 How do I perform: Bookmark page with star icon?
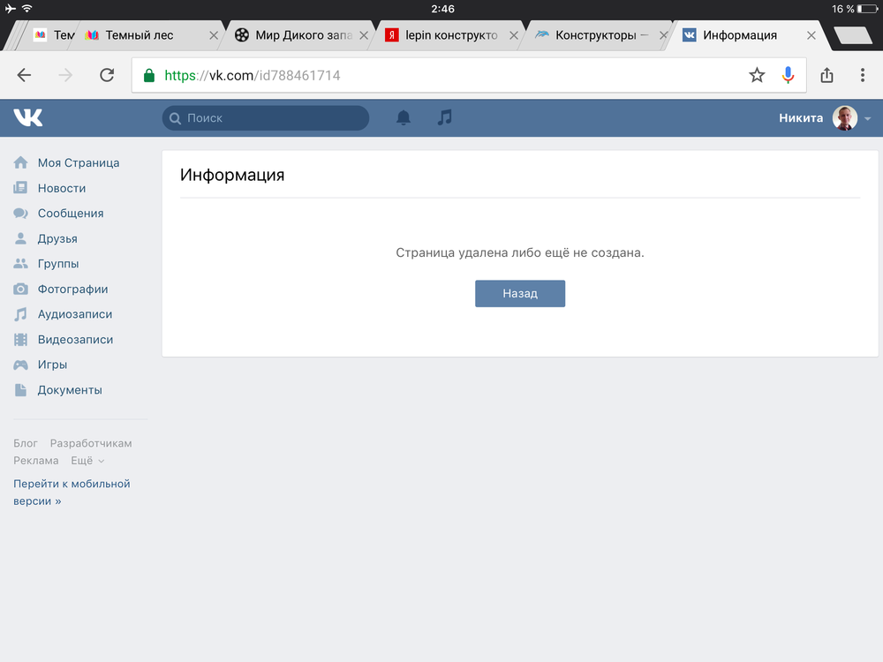coord(757,75)
